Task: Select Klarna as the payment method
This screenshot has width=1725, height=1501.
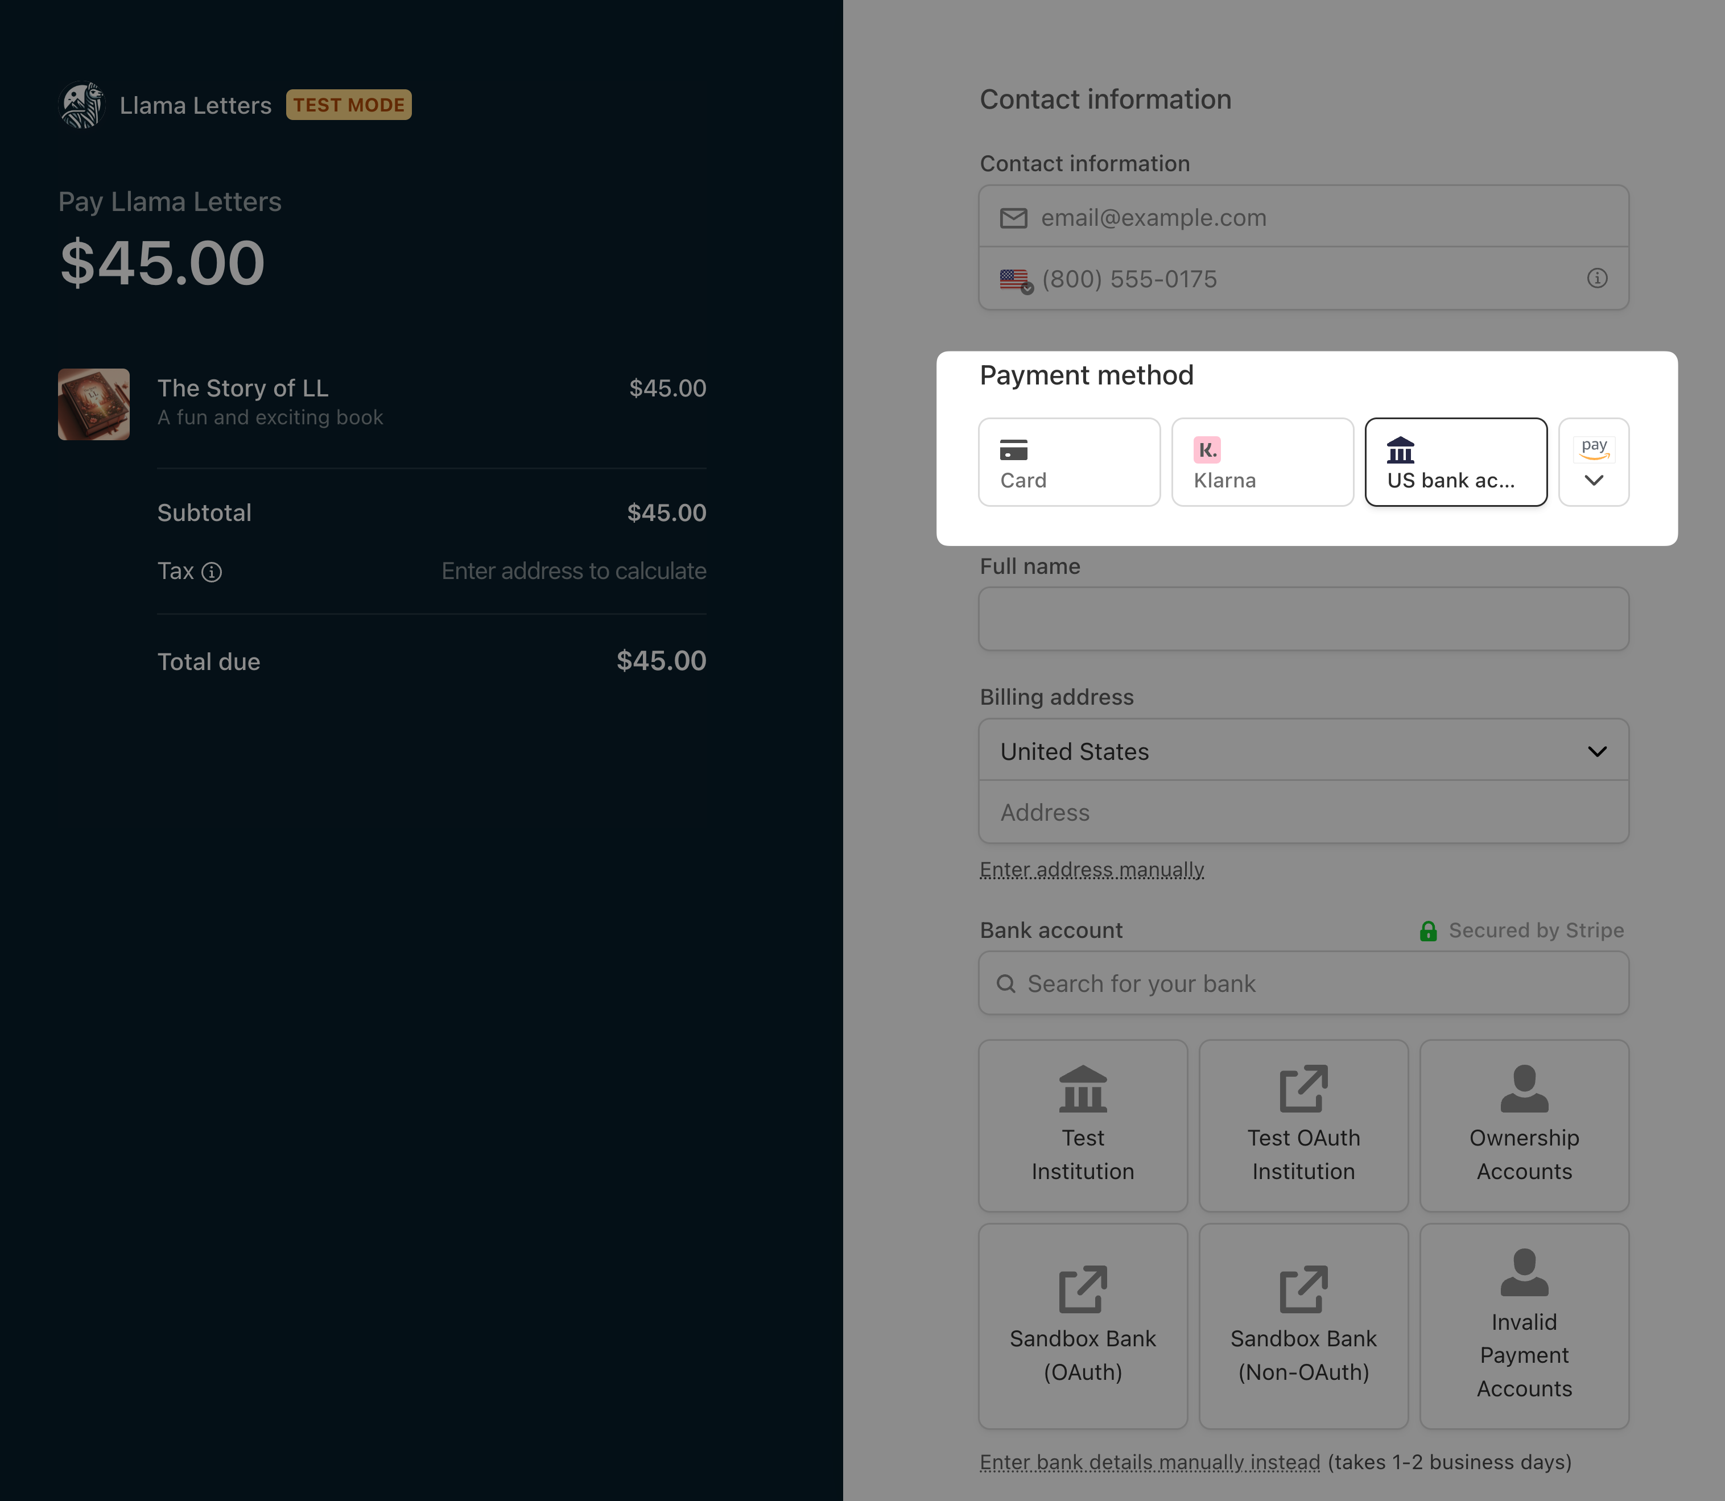Action: pyautogui.click(x=1262, y=462)
